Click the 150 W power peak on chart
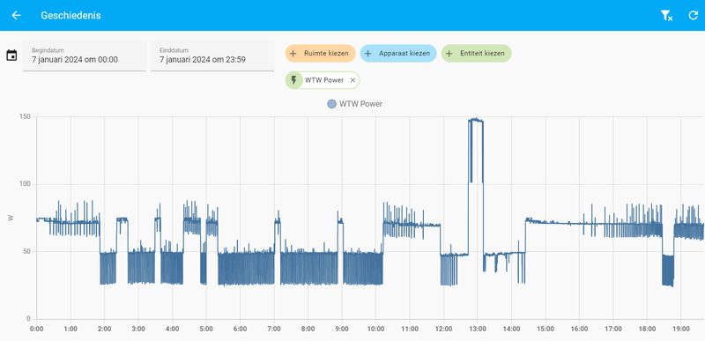The height and width of the screenshot is (341, 705). click(476, 120)
